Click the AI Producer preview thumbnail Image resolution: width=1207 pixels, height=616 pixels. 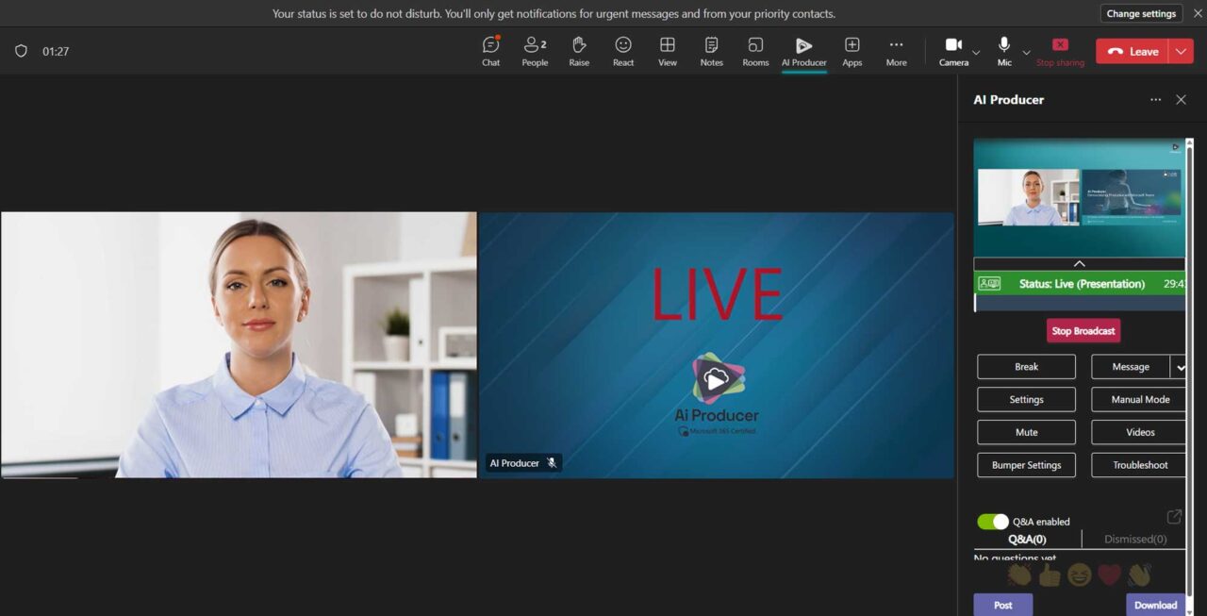[x=1080, y=197]
